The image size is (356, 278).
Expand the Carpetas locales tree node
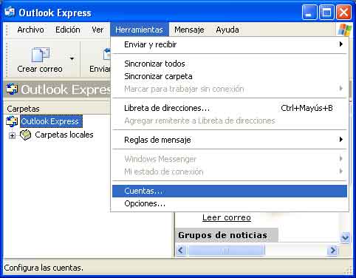point(12,135)
